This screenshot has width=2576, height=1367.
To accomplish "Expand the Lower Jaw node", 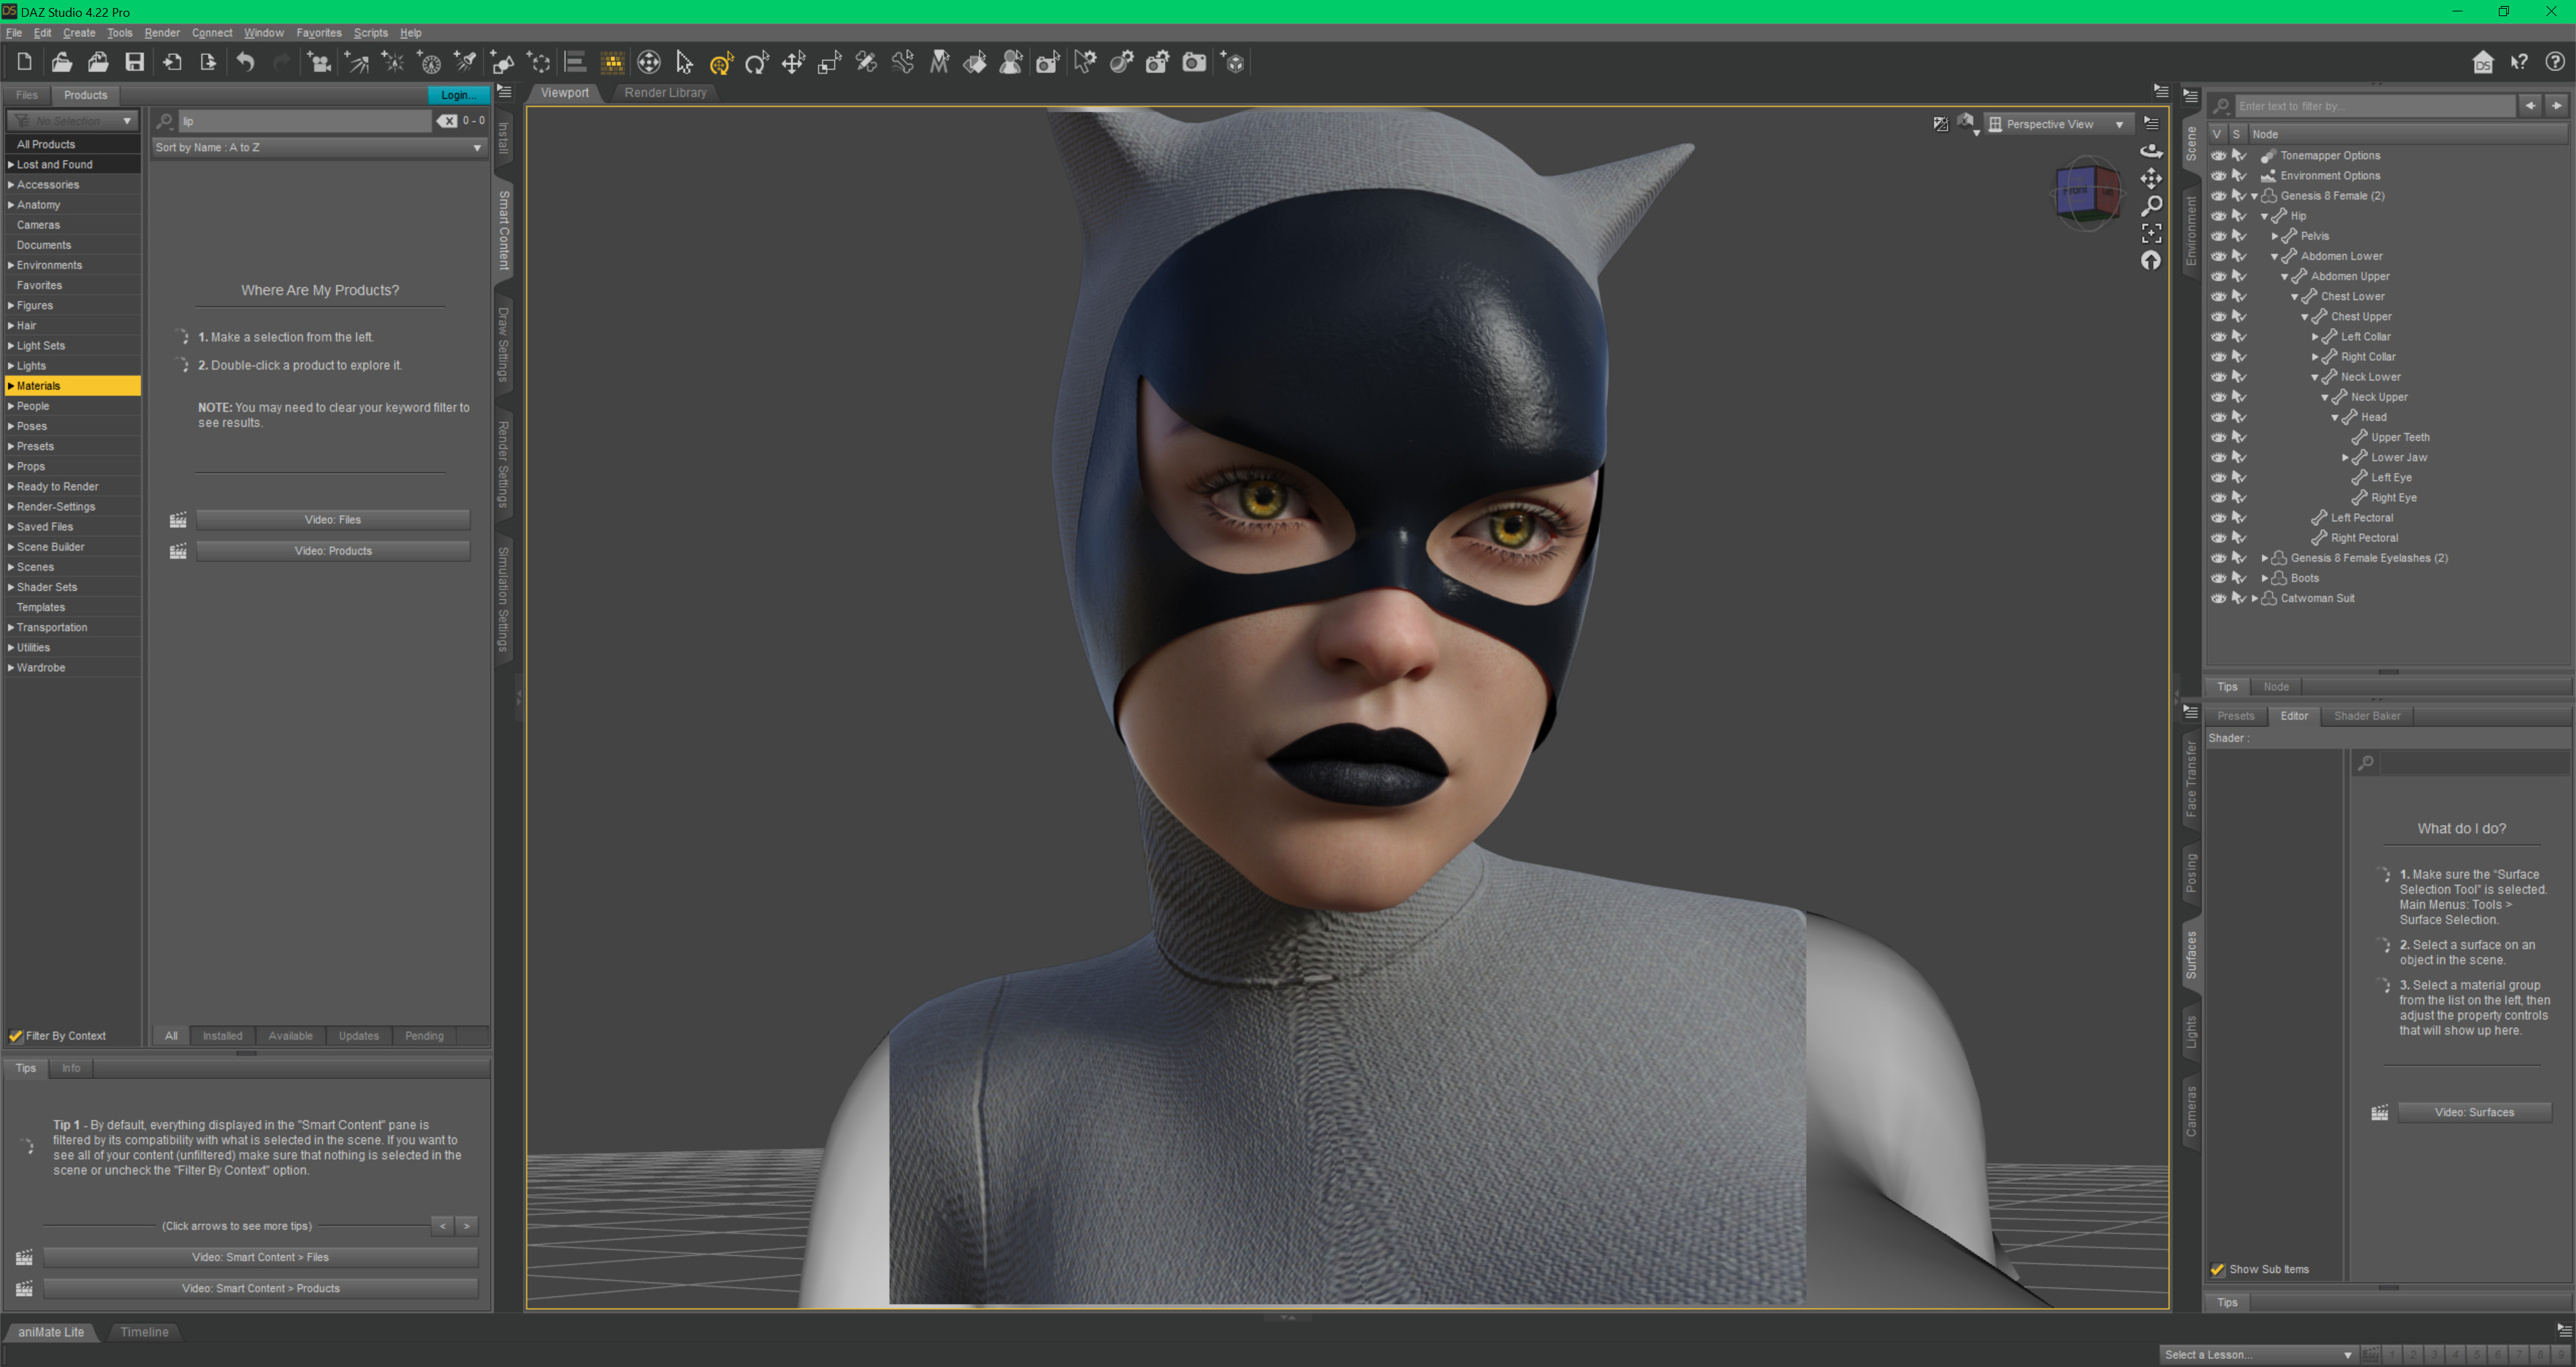I will 2345,457.
